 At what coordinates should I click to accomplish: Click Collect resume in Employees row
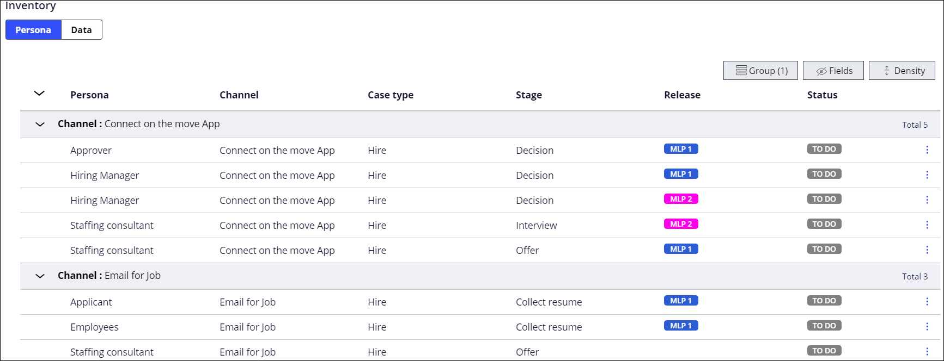click(549, 327)
